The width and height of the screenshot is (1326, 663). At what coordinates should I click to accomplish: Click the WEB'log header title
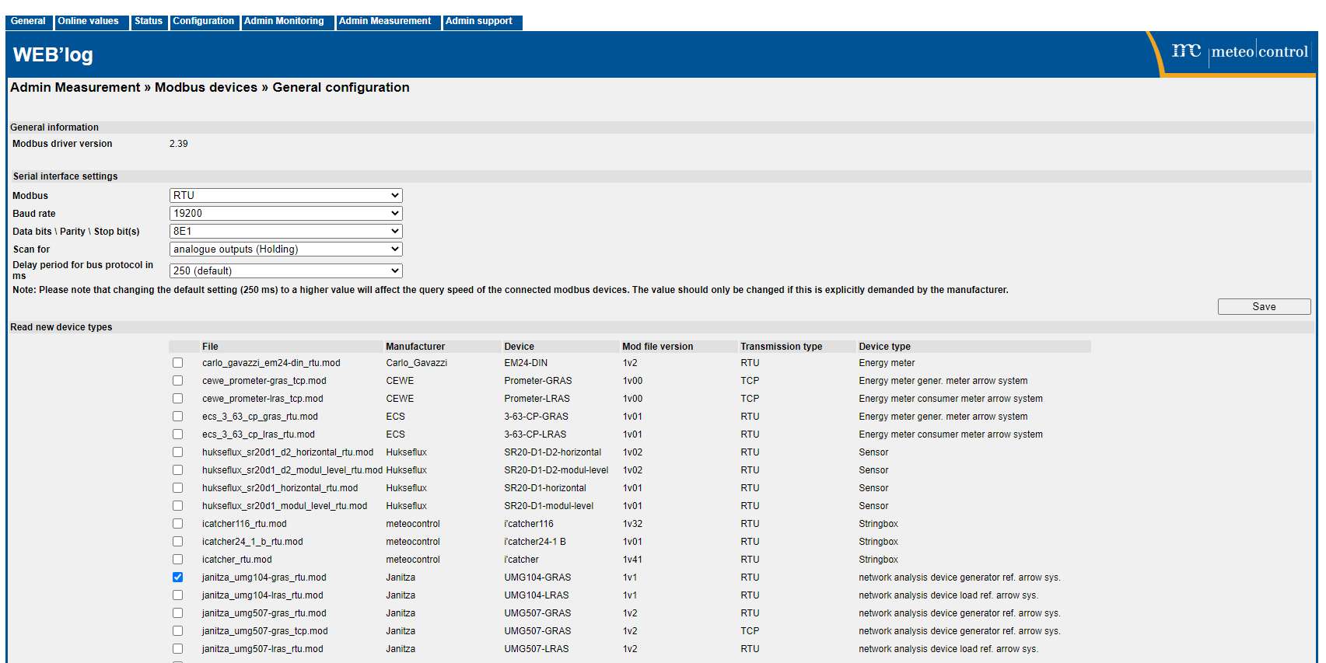coord(53,55)
